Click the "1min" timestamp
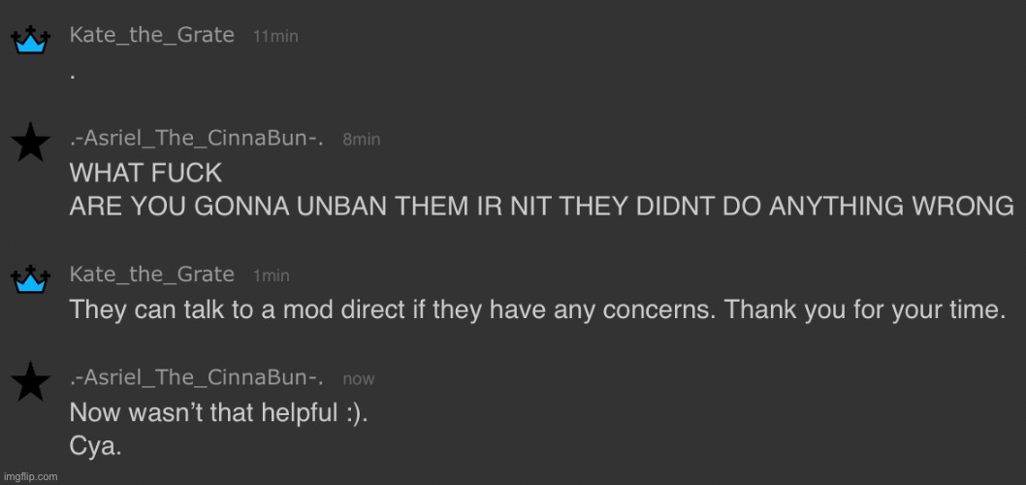This screenshot has height=485, width=1026. click(x=272, y=276)
